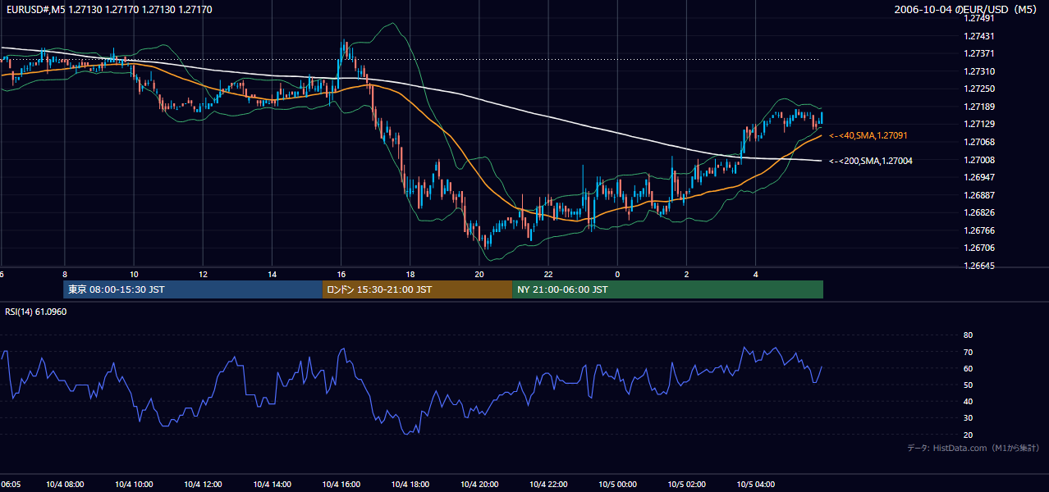Select the ロンドン 15:30-21:00 JST session bar
The width and height of the screenshot is (1049, 492).
coord(418,289)
